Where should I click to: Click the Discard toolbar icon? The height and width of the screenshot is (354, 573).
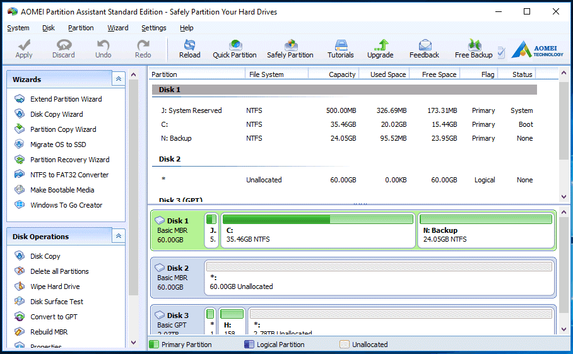point(64,45)
